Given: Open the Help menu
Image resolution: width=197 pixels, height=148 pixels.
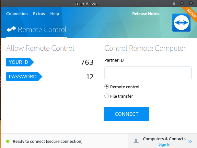Looking at the screenshot, I should click(x=55, y=14).
